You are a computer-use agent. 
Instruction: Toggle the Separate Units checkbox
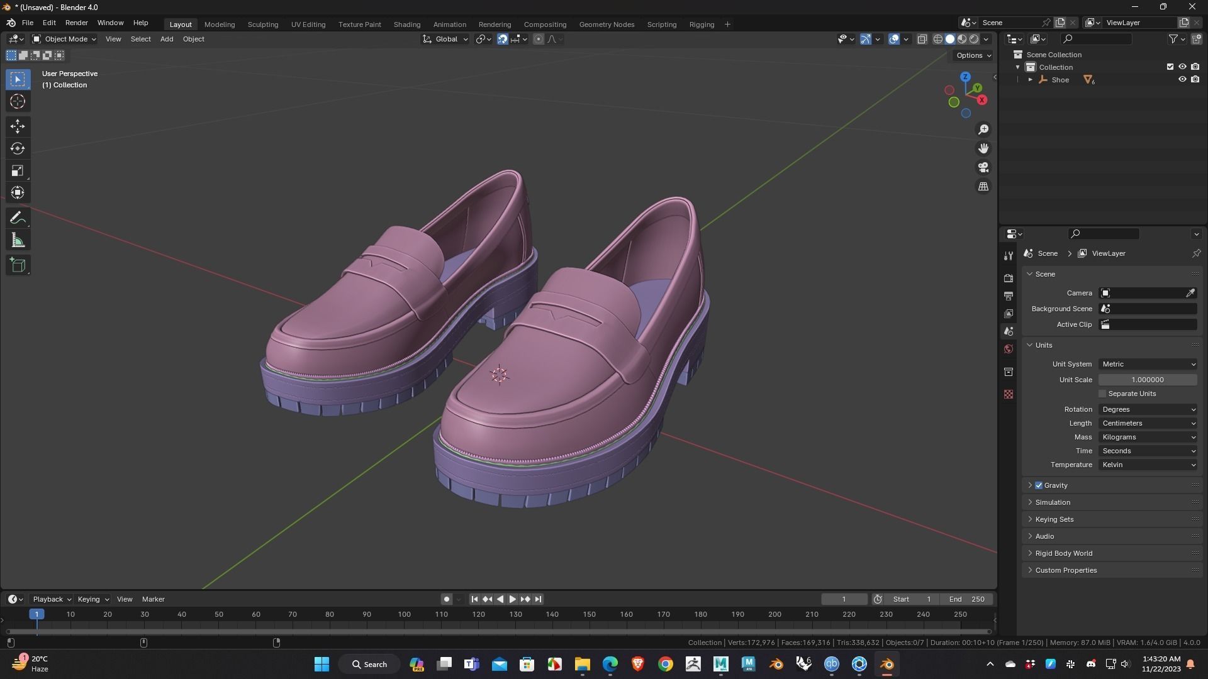tap(1102, 394)
